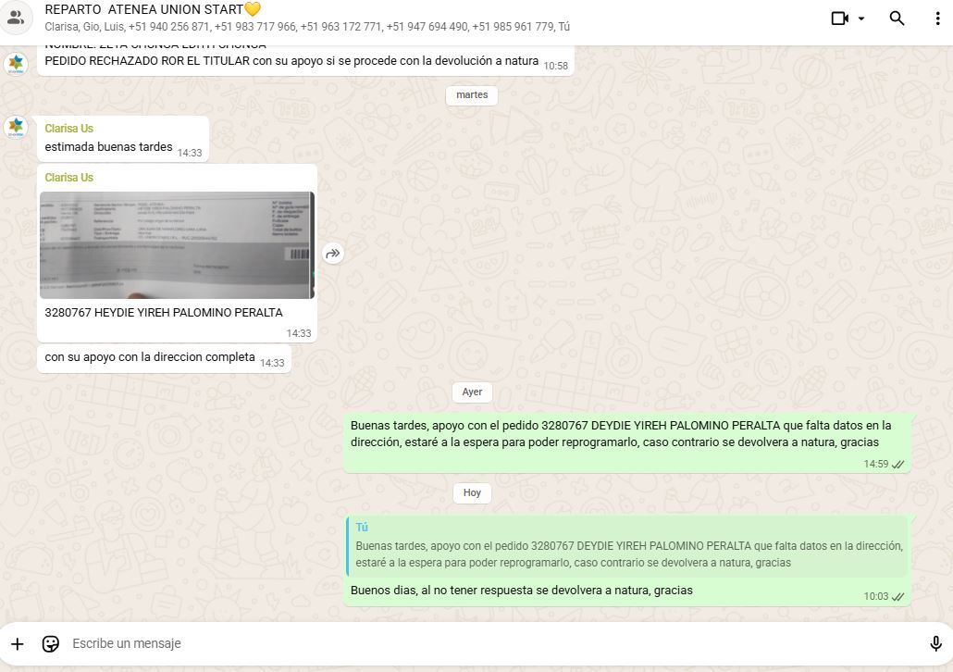Start a video call with camera icon
The image size is (953, 672).
[839, 19]
